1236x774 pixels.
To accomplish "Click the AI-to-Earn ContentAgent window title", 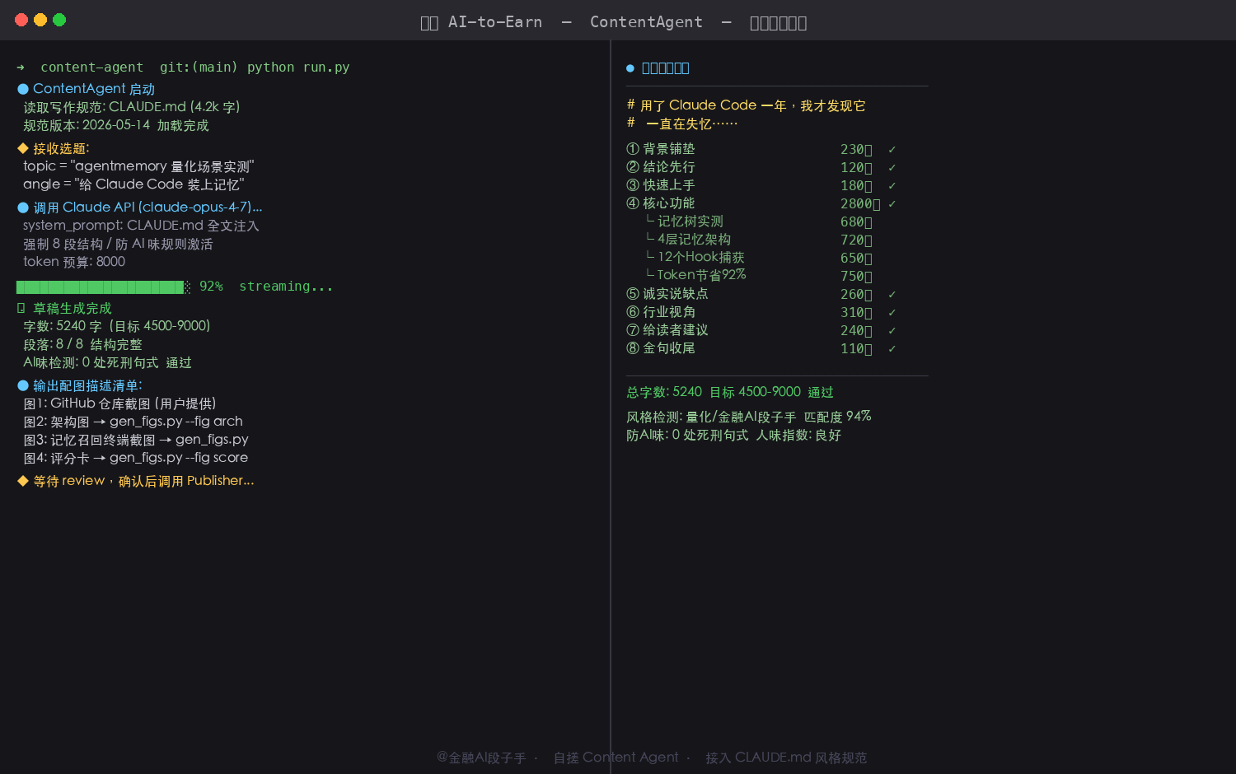I will point(614,22).
